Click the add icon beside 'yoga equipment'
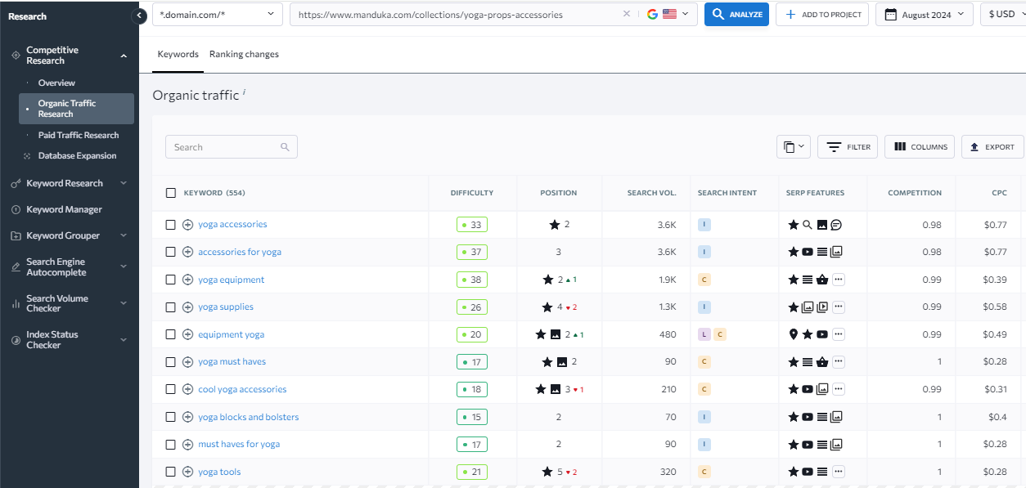 point(187,280)
